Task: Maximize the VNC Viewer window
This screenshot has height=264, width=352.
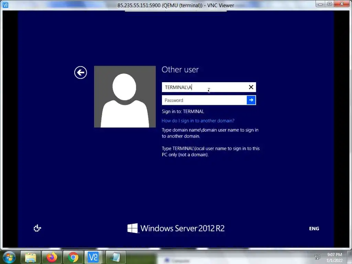Action: [329, 4]
